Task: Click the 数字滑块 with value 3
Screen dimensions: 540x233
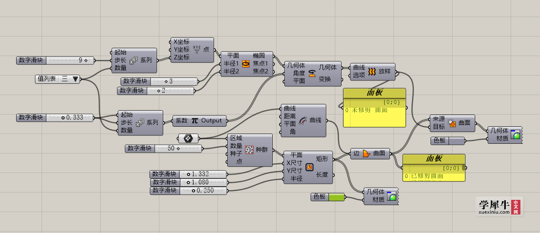Action: (x=159, y=81)
